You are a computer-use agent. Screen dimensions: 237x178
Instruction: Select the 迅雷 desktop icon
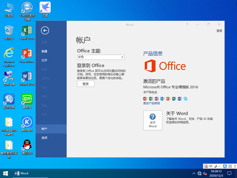tap(45, 9)
